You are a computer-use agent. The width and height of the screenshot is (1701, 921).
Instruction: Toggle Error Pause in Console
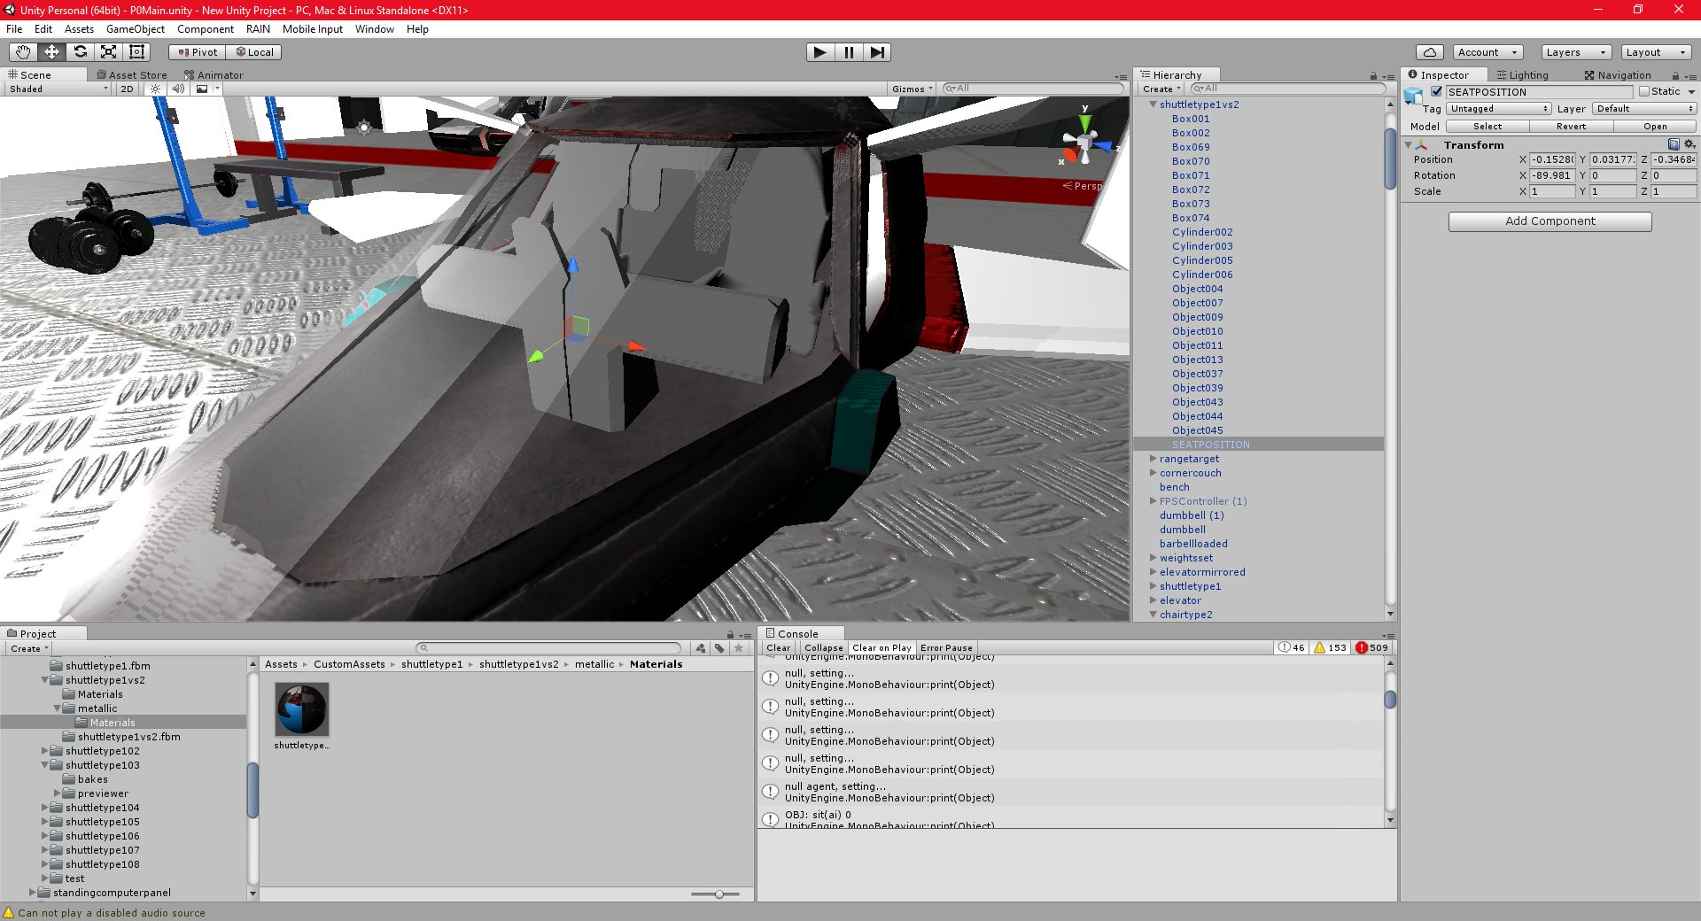coord(946,648)
